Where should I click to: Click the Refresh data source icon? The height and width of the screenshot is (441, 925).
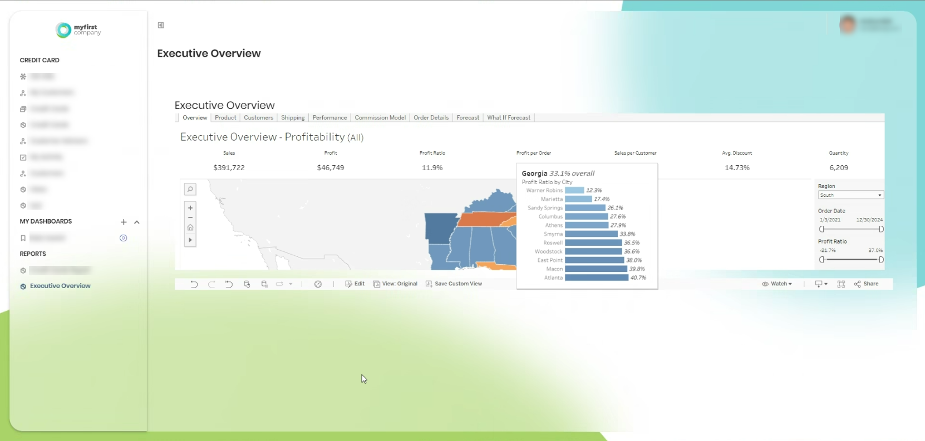tap(247, 284)
